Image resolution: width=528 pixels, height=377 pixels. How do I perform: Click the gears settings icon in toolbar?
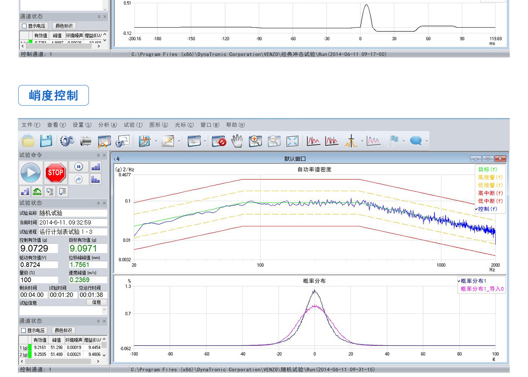pyautogui.click(x=67, y=141)
